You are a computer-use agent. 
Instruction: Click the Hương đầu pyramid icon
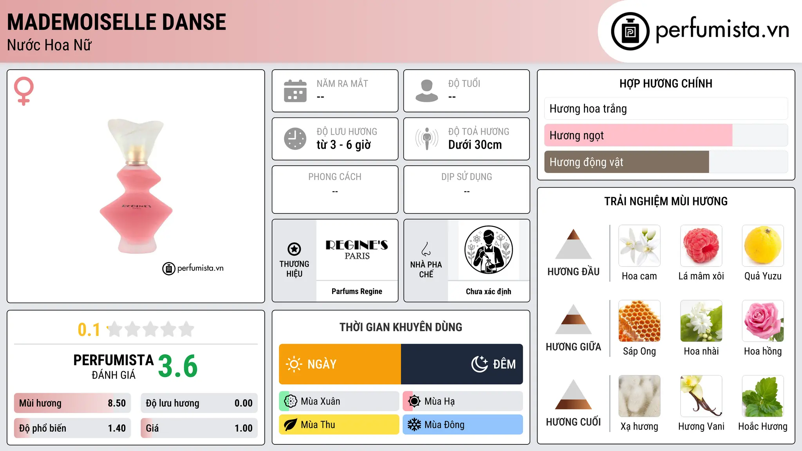[x=573, y=244]
